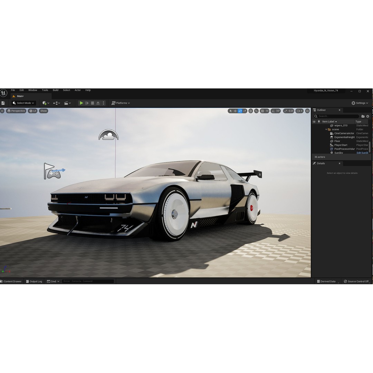
Task: Activate the Rotate gizmo tool
Action: pos(240,111)
